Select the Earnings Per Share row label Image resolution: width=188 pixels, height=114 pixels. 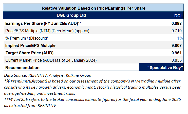[x=43, y=23]
